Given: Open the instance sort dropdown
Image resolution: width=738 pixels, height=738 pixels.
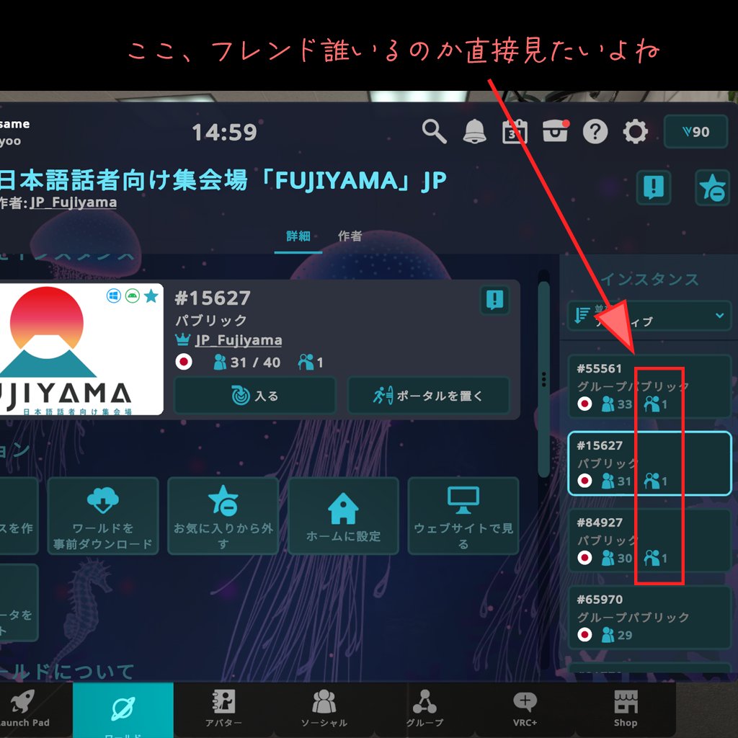Looking at the screenshot, I should tap(649, 316).
